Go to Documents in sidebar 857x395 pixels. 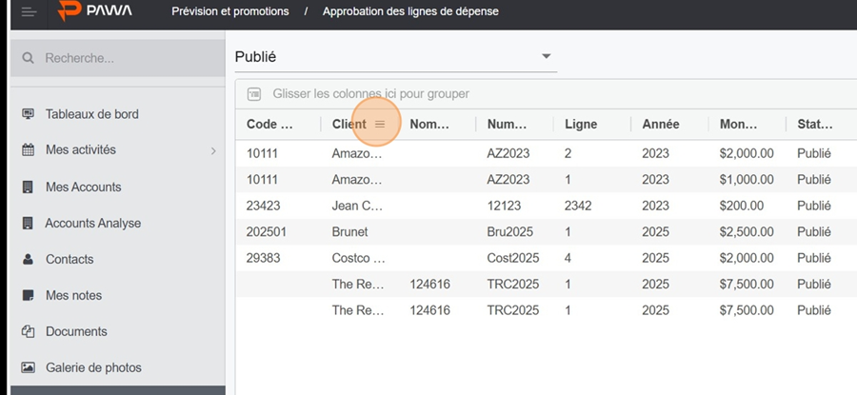coord(76,331)
